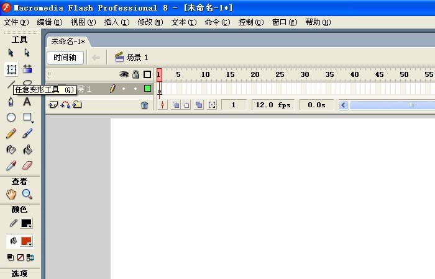Select the Rectangle tool
The image size is (435, 279).
tap(27, 117)
